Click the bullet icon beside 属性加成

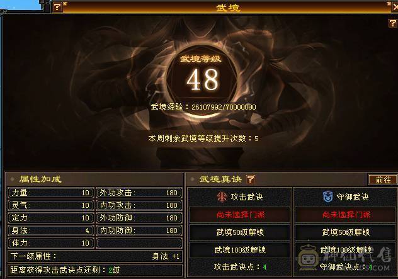12,179
